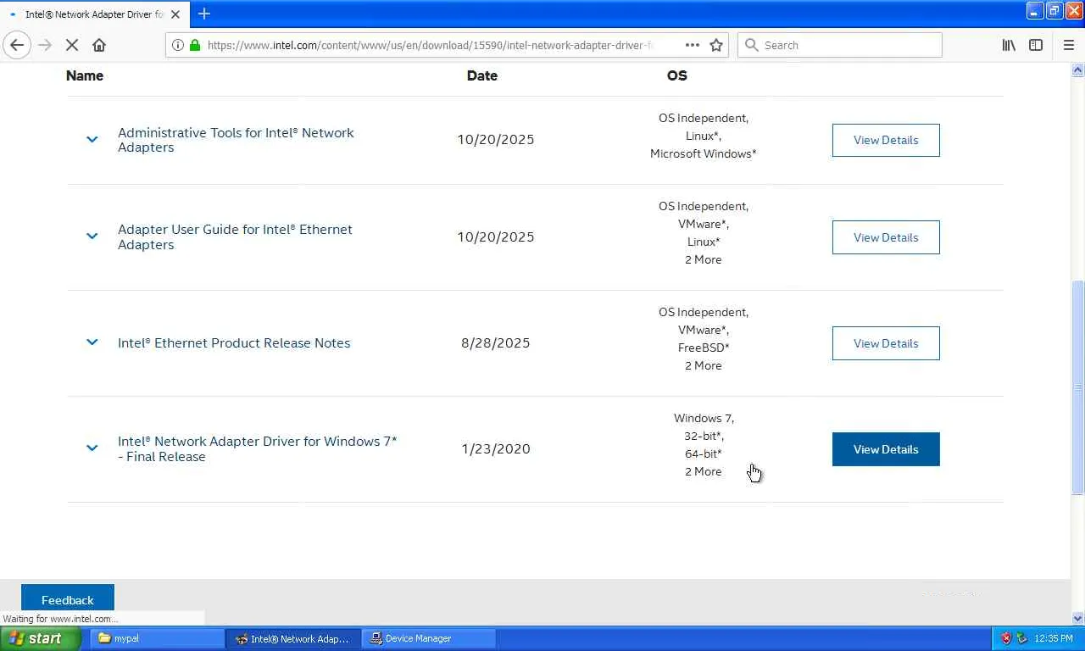The width and height of the screenshot is (1085, 651).
Task: Click the page vertical scrollbar thumb
Action: point(1078,387)
